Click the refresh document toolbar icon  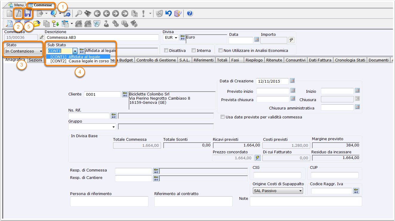pyautogui.click(x=134, y=13)
